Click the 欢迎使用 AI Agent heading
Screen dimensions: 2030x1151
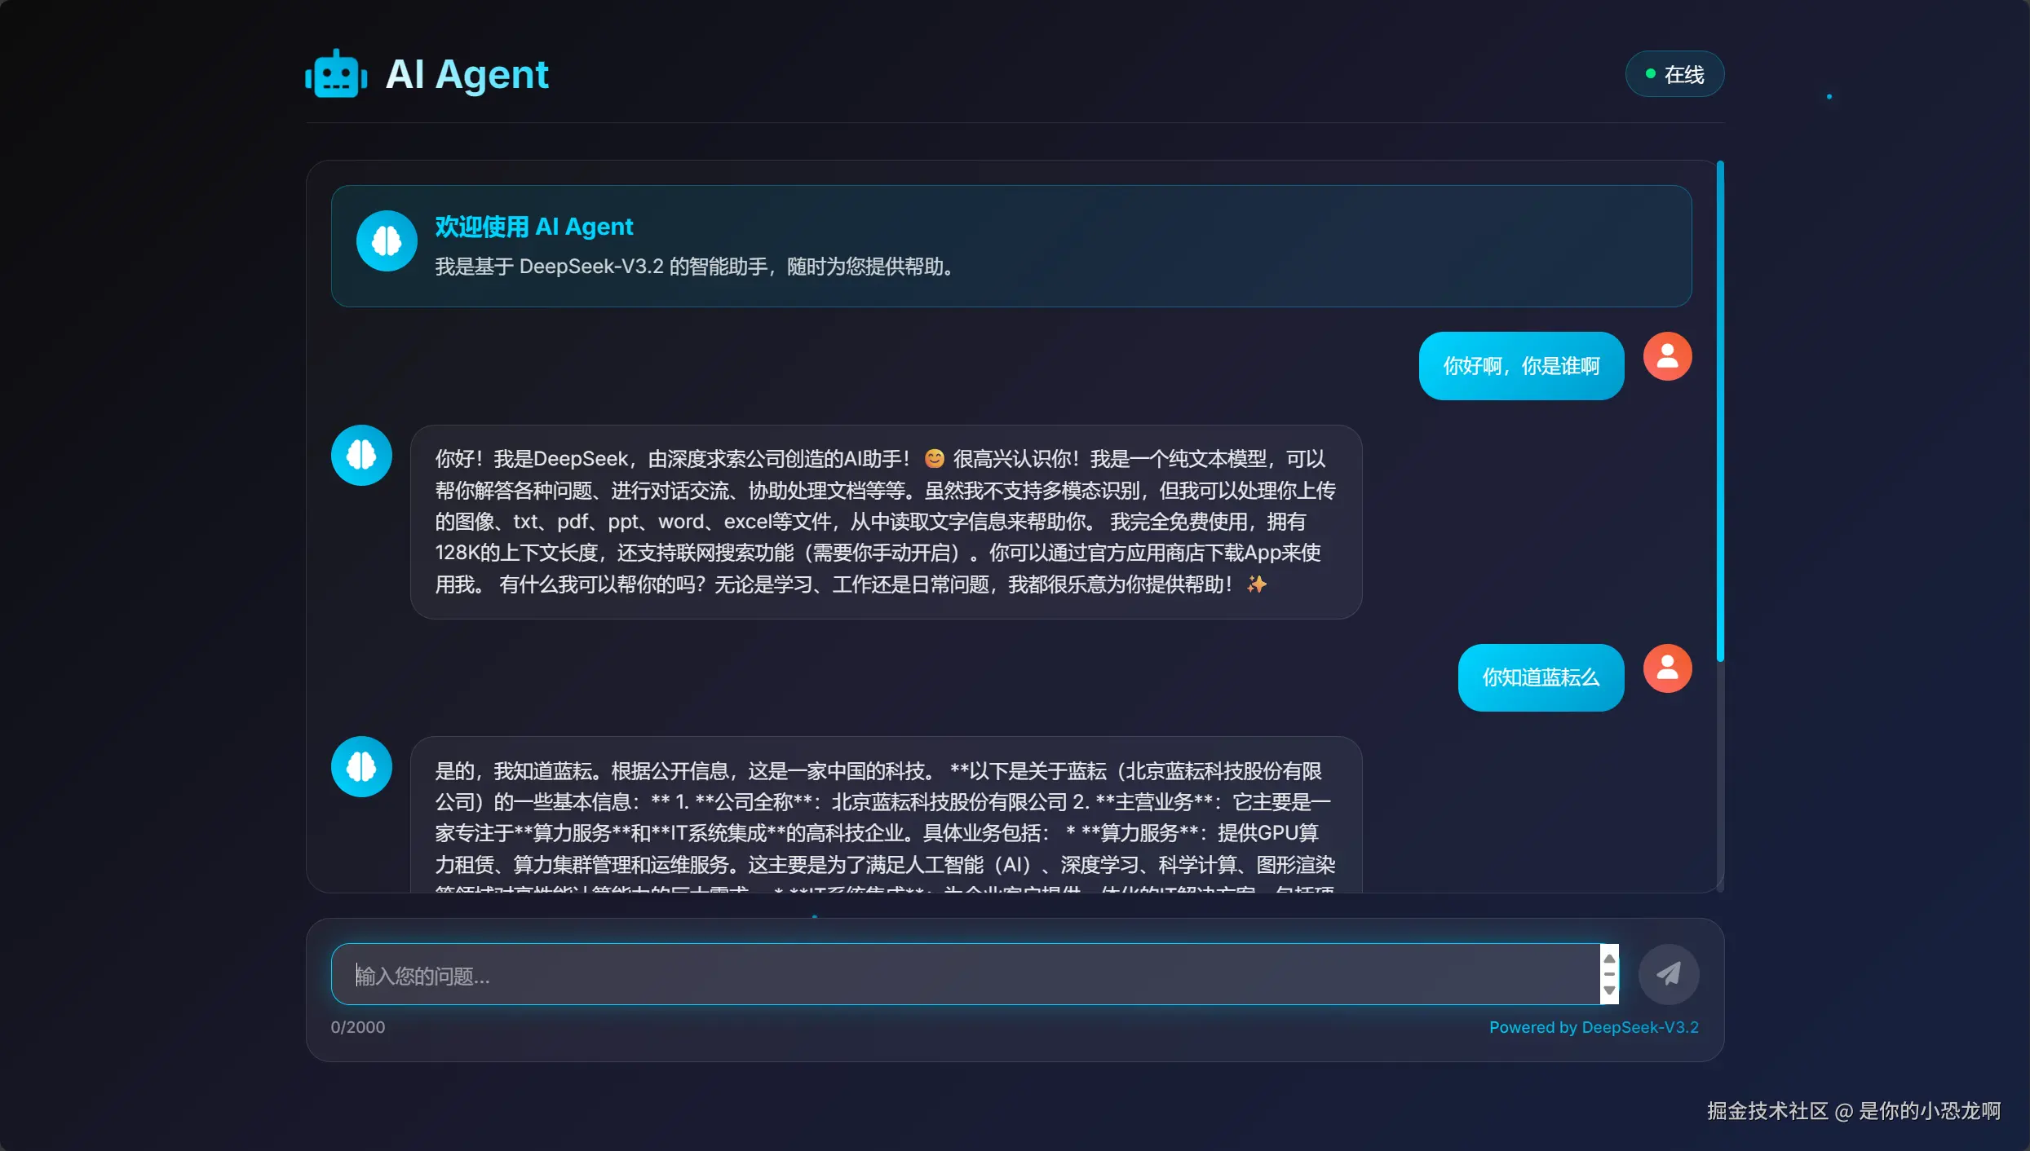tap(534, 227)
